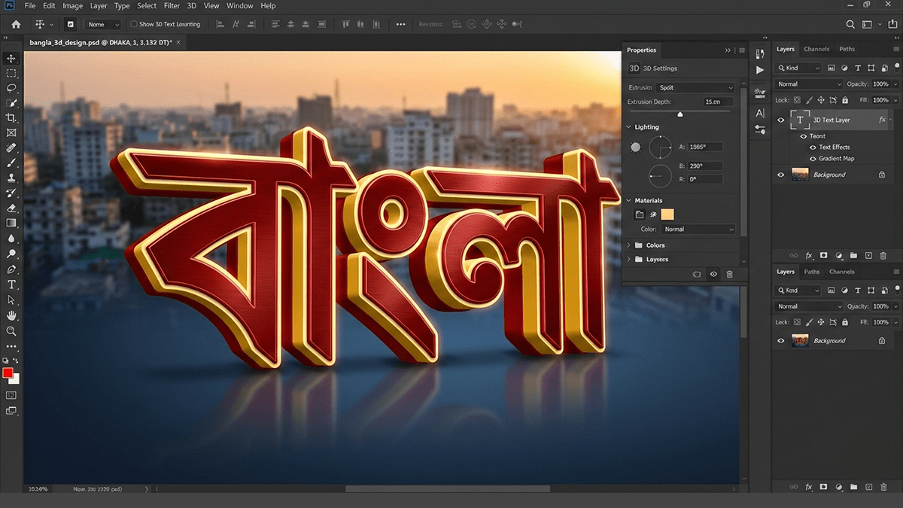
Task: Select the Clone Stamp tool
Action: (x=11, y=178)
